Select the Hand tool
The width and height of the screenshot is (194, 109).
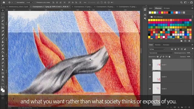[x=3, y=77]
